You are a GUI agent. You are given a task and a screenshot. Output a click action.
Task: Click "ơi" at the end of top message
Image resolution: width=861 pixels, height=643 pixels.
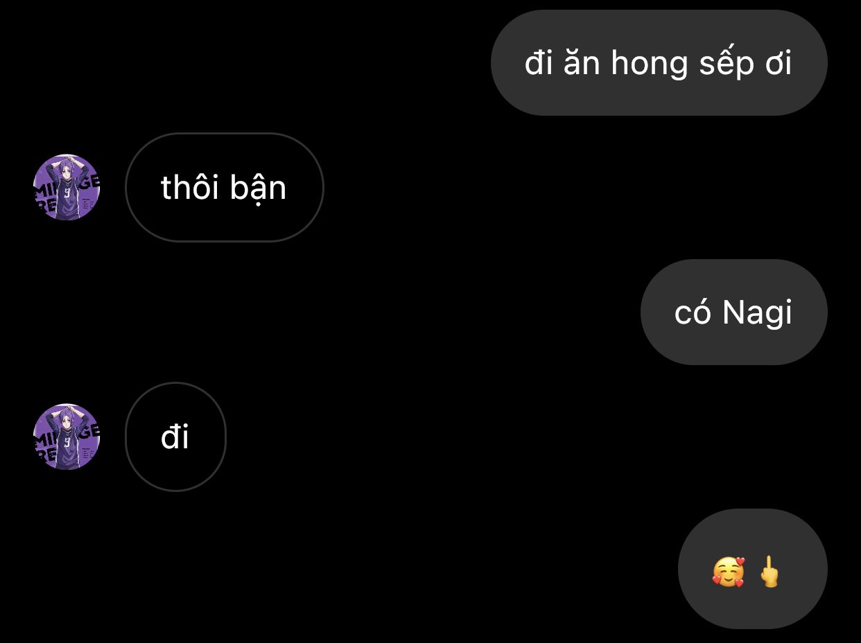pyautogui.click(x=775, y=63)
